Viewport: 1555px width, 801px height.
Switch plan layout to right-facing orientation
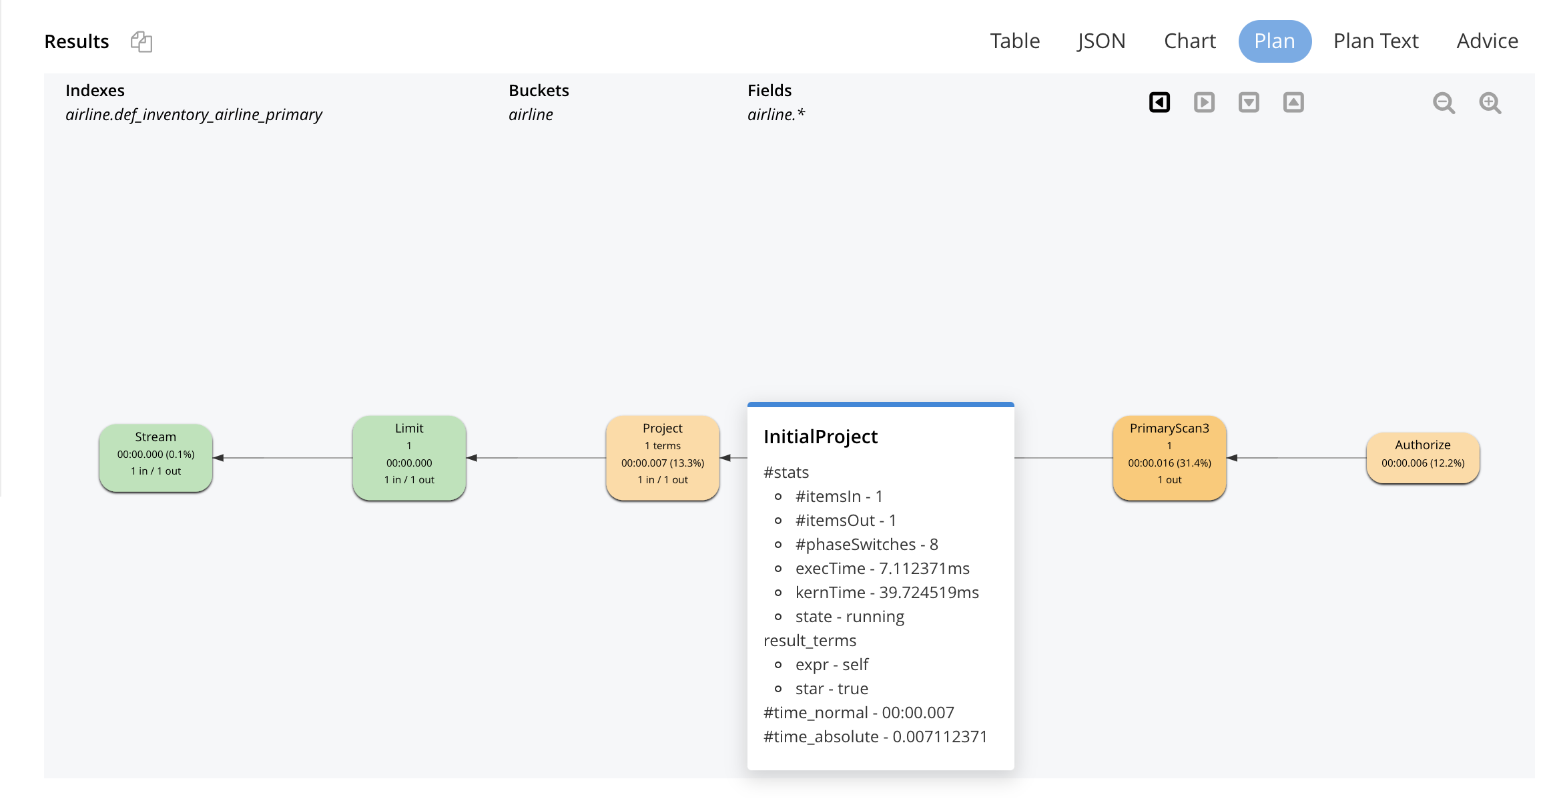pyautogui.click(x=1204, y=102)
